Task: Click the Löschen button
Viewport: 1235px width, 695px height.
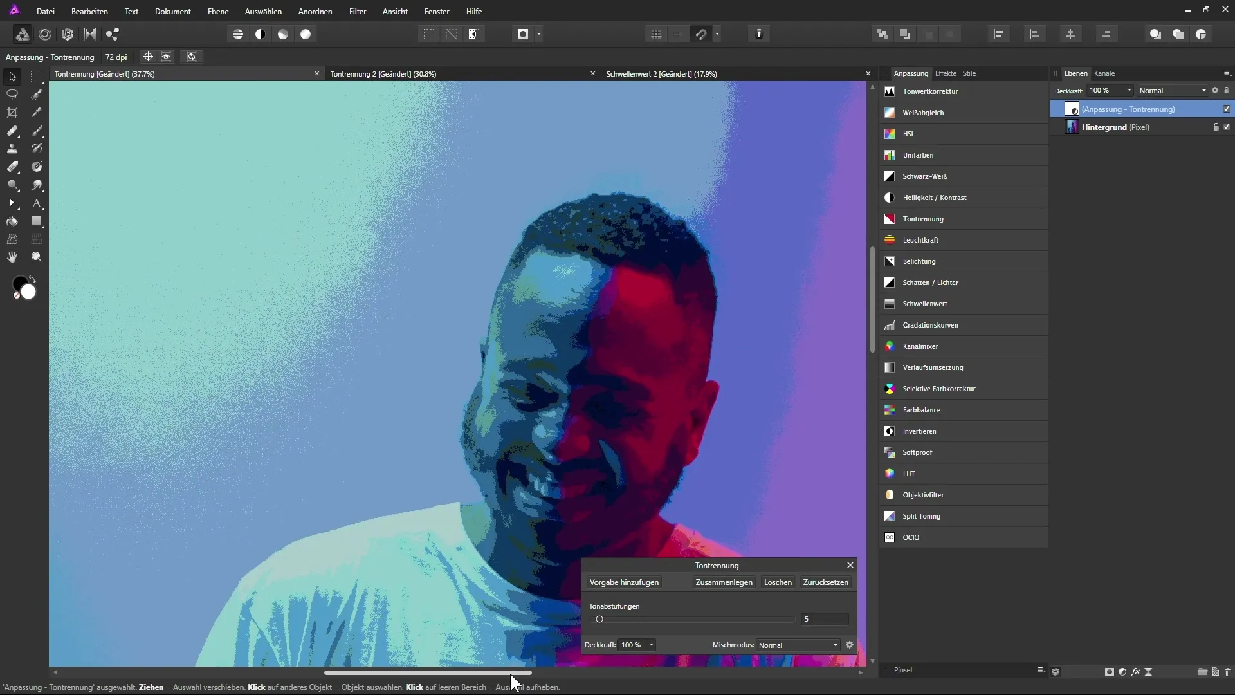Action: 778,582
